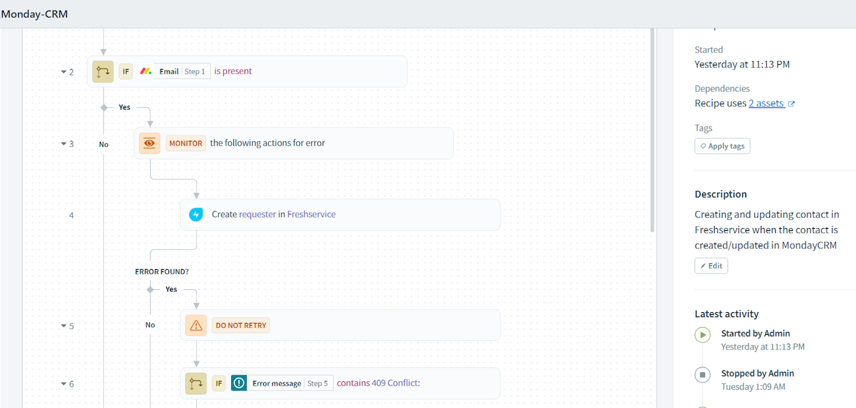Click the Dependencies label
This screenshot has width=856, height=408.
coord(722,88)
